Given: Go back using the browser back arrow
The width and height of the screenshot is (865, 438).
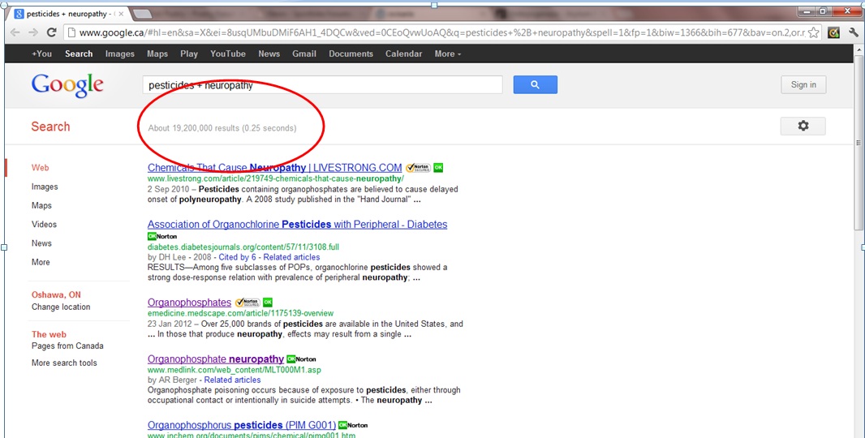Looking at the screenshot, I should [15, 32].
